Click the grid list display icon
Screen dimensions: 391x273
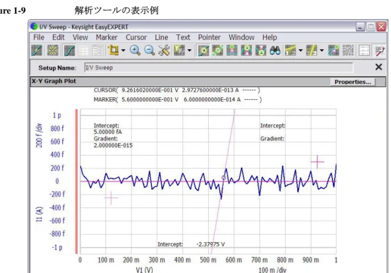[83, 51]
